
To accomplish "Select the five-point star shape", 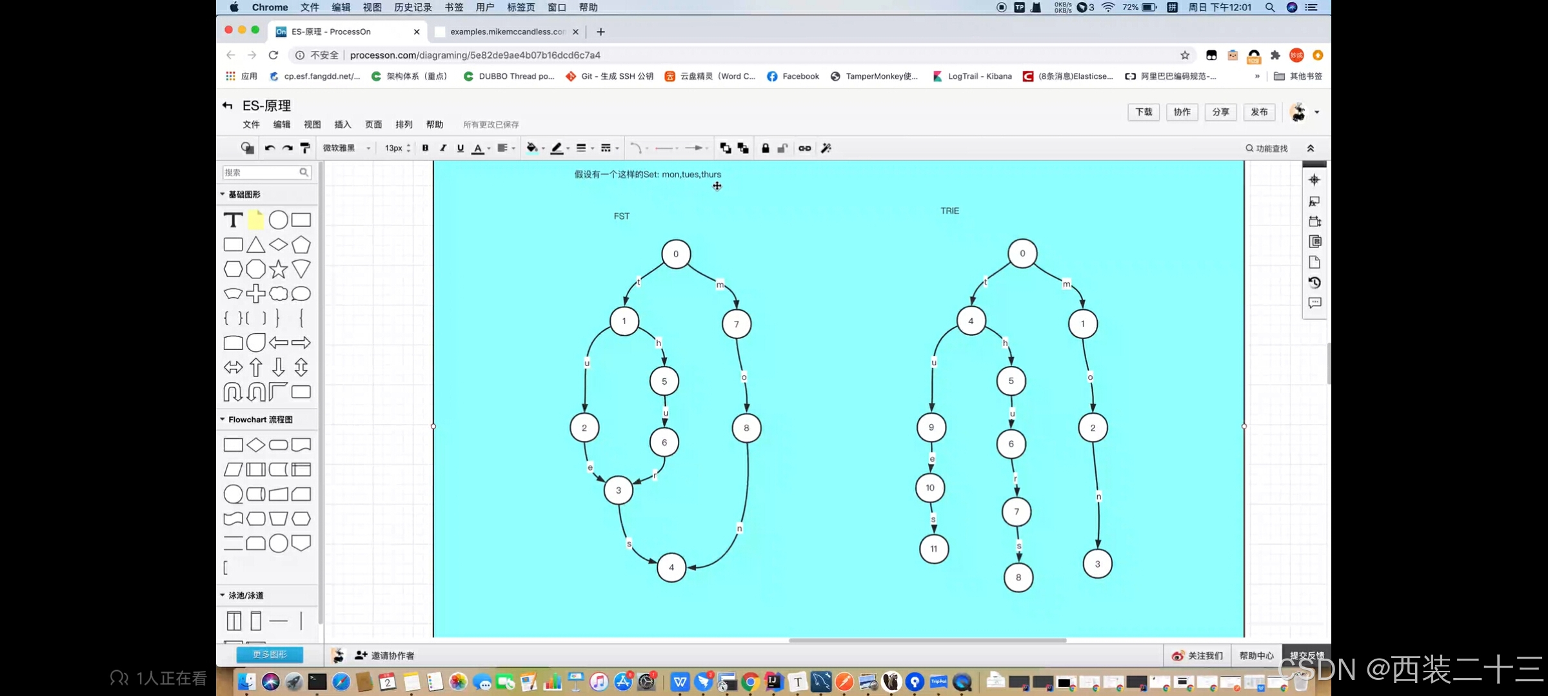I will point(278,269).
